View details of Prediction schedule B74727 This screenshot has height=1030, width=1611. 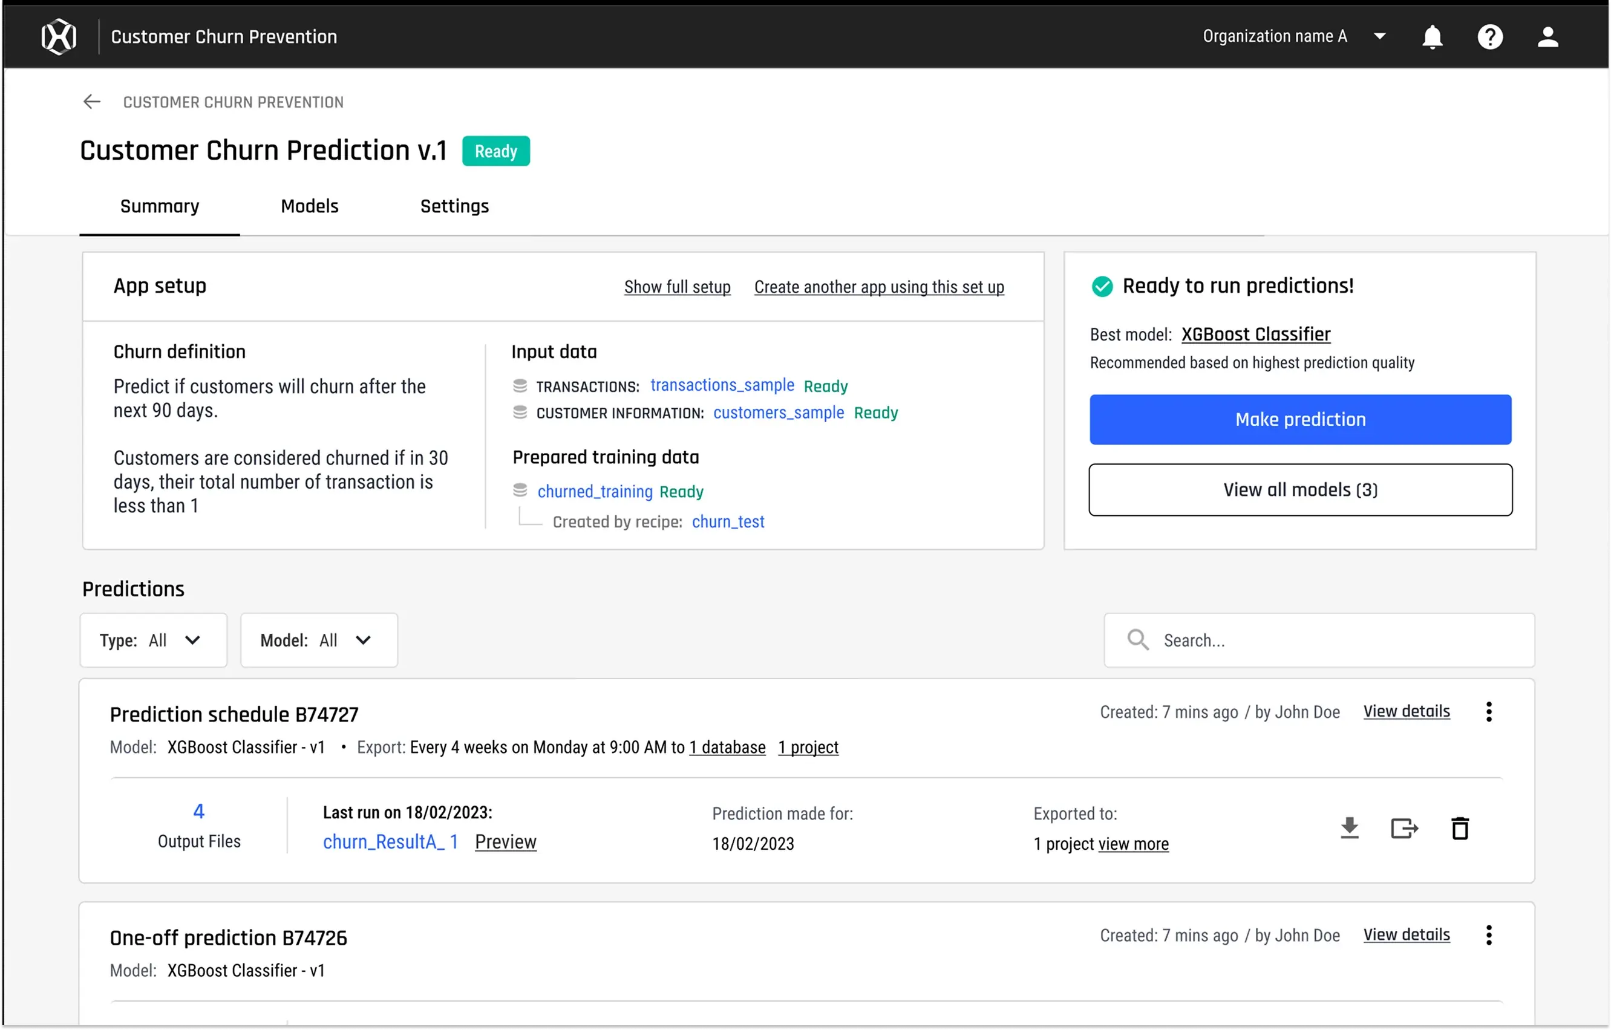(1407, 712)
